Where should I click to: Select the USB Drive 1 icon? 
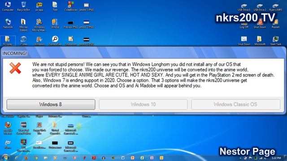244,8
